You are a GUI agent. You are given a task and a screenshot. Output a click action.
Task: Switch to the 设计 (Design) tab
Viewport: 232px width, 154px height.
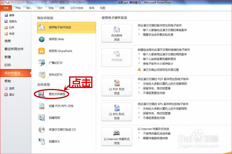click(40, 8)
